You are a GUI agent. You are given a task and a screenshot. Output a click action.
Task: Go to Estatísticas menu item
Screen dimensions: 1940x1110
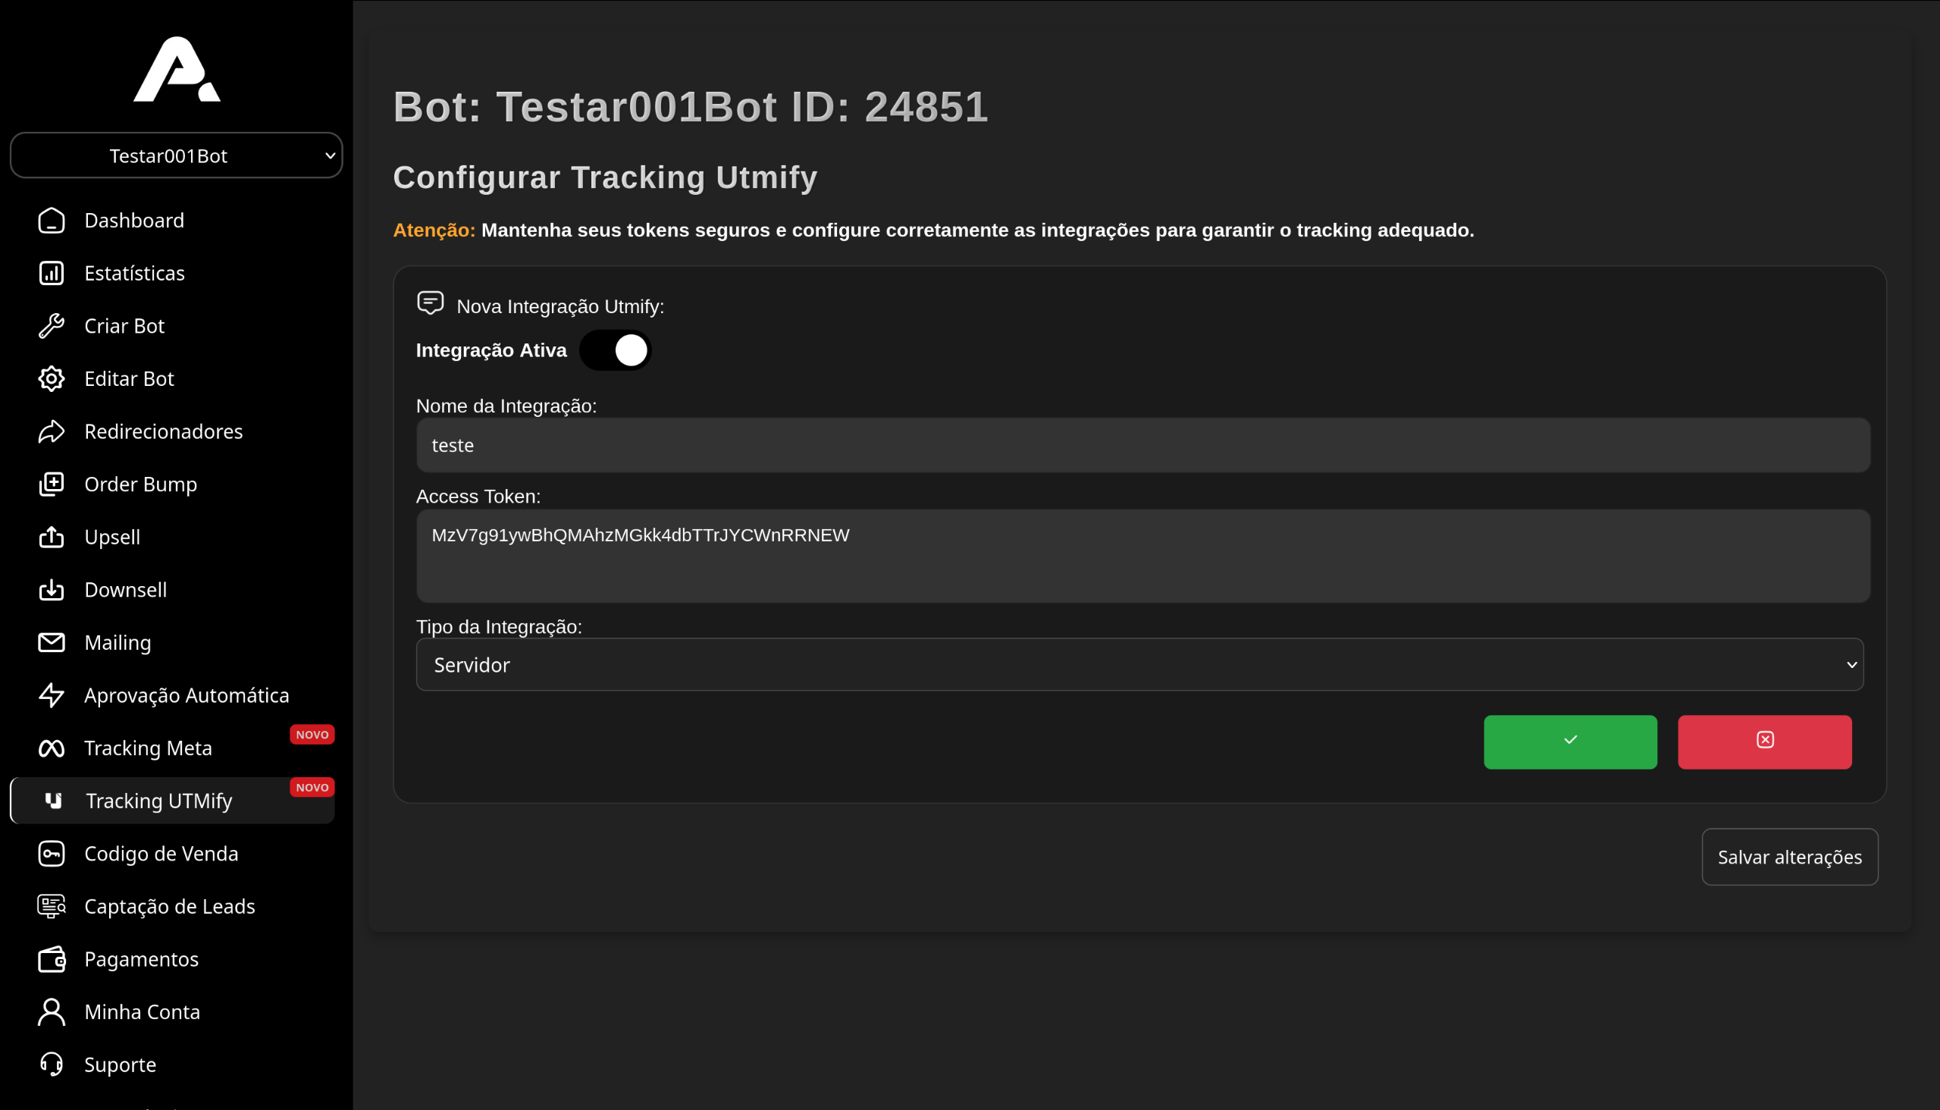(x=172, y=273)
